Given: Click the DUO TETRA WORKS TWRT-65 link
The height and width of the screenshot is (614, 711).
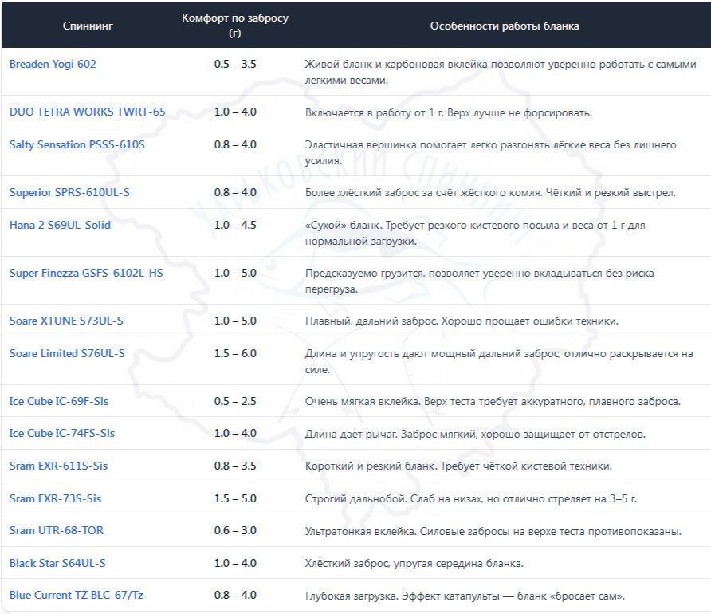Looking at the screenshot, I should point(87,112).
